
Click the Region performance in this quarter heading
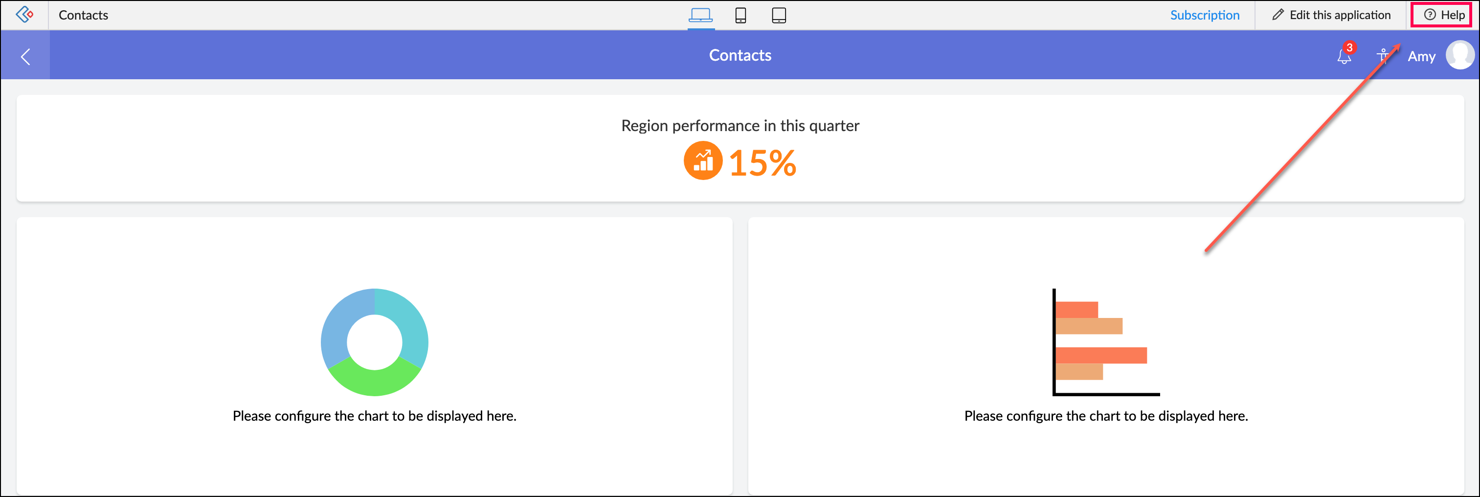click(740, 125)
